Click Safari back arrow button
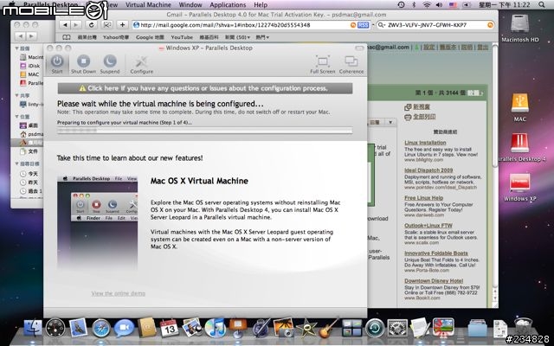554x346 pixels. pyautogui.click(x=65, y=25)
